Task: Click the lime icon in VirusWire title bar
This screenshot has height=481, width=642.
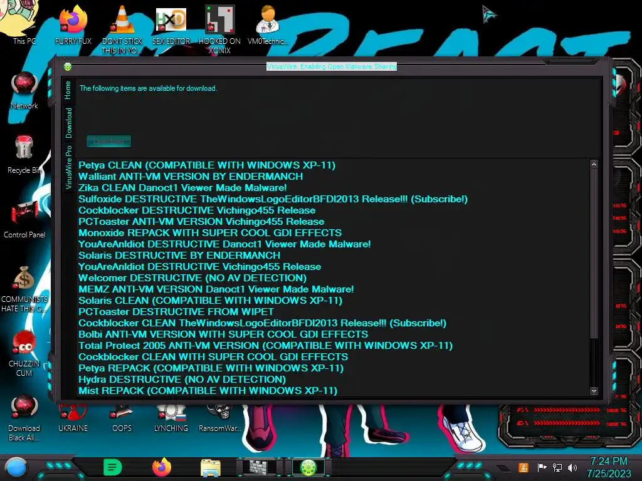Action: 68,66
